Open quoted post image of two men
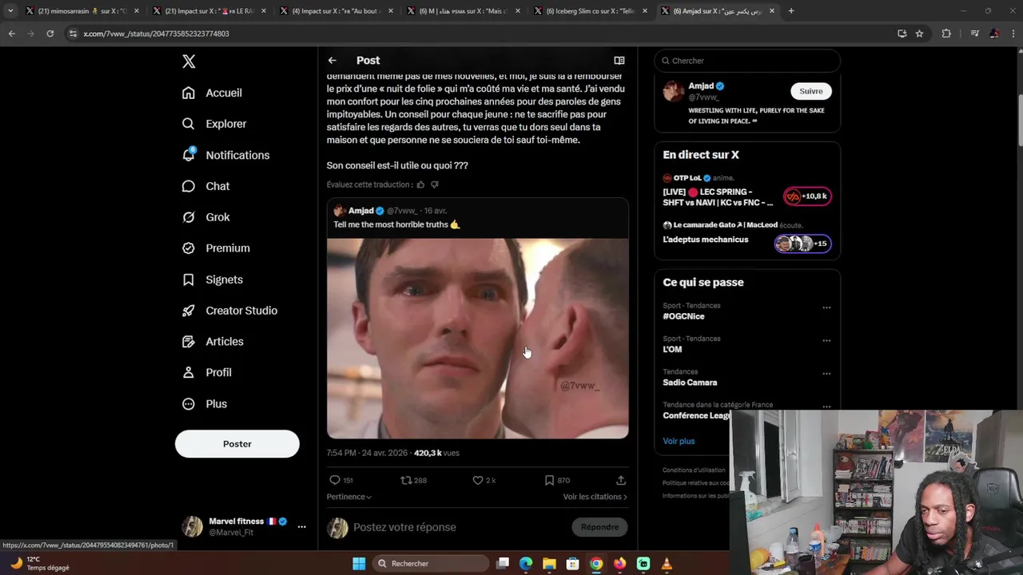1023x575 pixels. [478, 338]
